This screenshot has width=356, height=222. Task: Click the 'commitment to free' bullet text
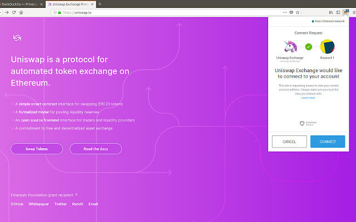[x=64, y=128]
